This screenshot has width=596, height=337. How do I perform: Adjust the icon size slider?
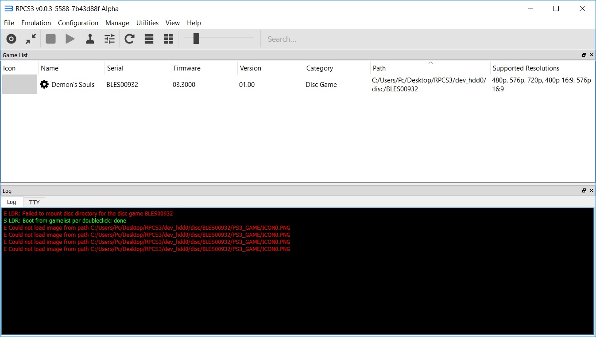(x=196, y=39)
